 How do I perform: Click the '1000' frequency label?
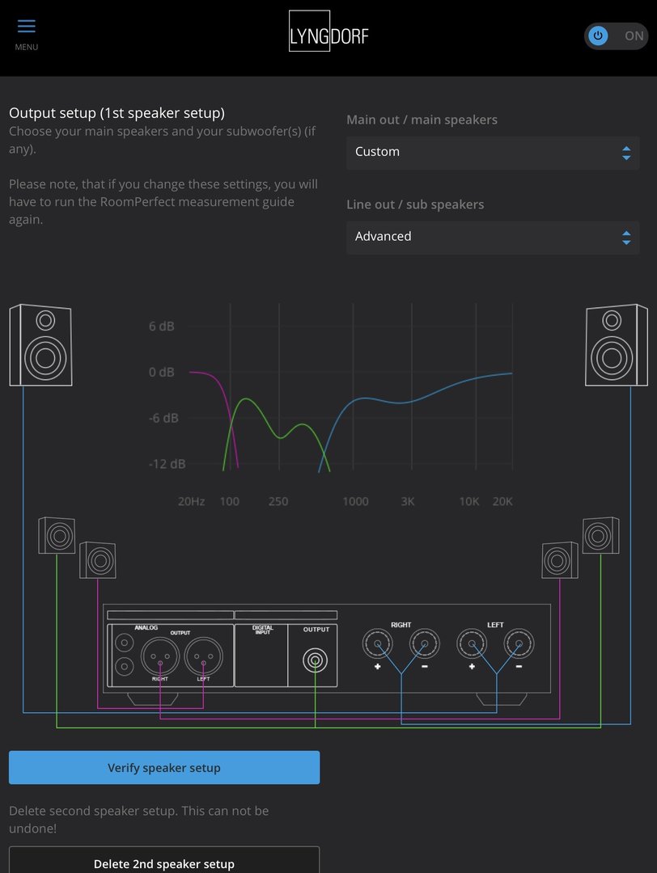(355, 502)
